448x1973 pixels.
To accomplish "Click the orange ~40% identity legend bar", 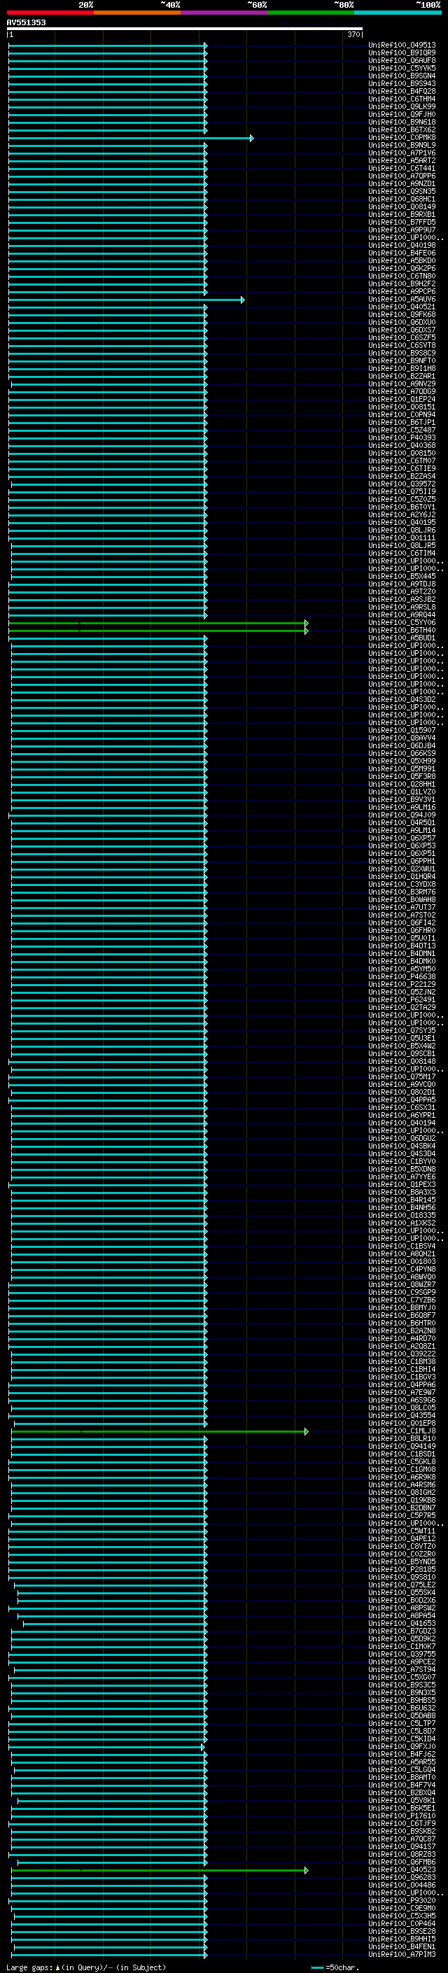I will pyautogui.click(x=137, y=13).
